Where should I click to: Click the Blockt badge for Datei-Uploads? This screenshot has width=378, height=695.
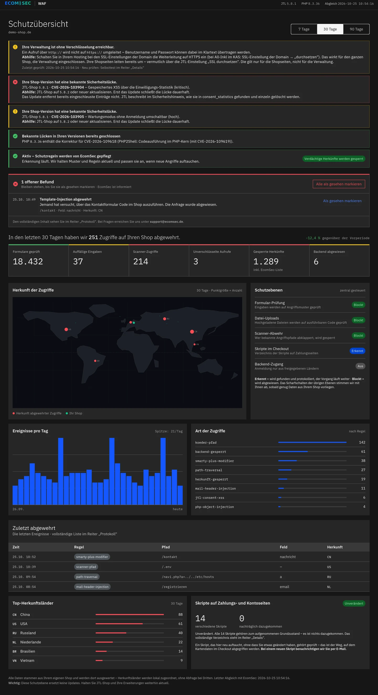pos(358,320)
